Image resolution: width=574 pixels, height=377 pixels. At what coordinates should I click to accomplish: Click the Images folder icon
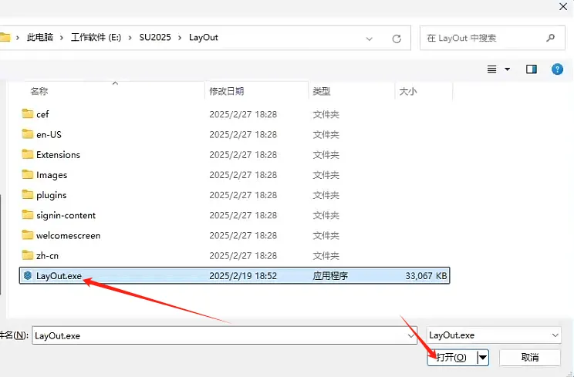(x=28, y=174)
